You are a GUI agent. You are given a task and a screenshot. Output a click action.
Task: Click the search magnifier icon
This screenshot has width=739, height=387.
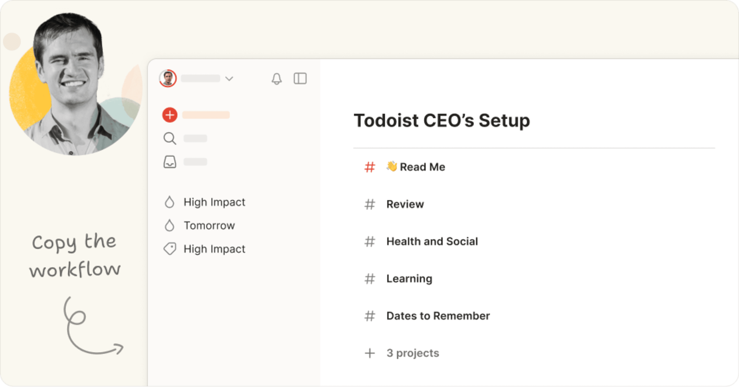pos(170,138)
